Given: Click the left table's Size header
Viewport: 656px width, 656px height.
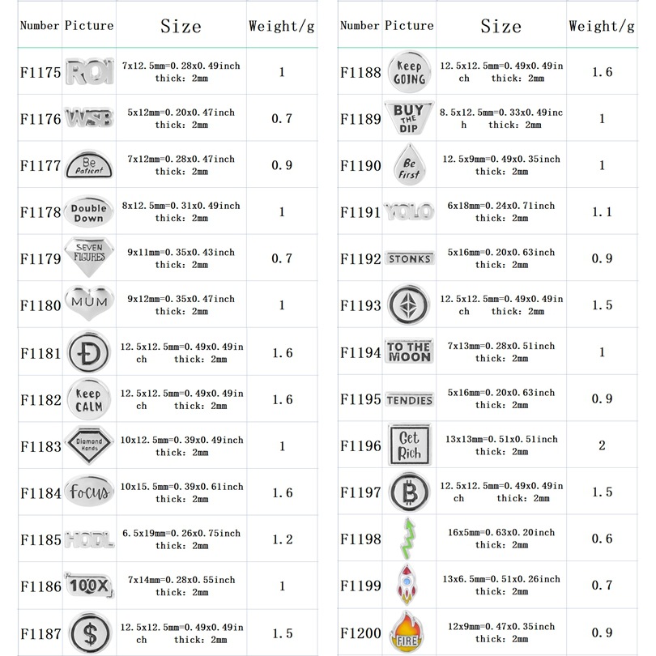Looking at the screenshot, I should click(x=181, y=26).
